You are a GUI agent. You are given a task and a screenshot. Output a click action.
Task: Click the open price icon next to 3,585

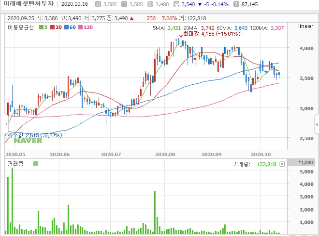click(98, 4)
